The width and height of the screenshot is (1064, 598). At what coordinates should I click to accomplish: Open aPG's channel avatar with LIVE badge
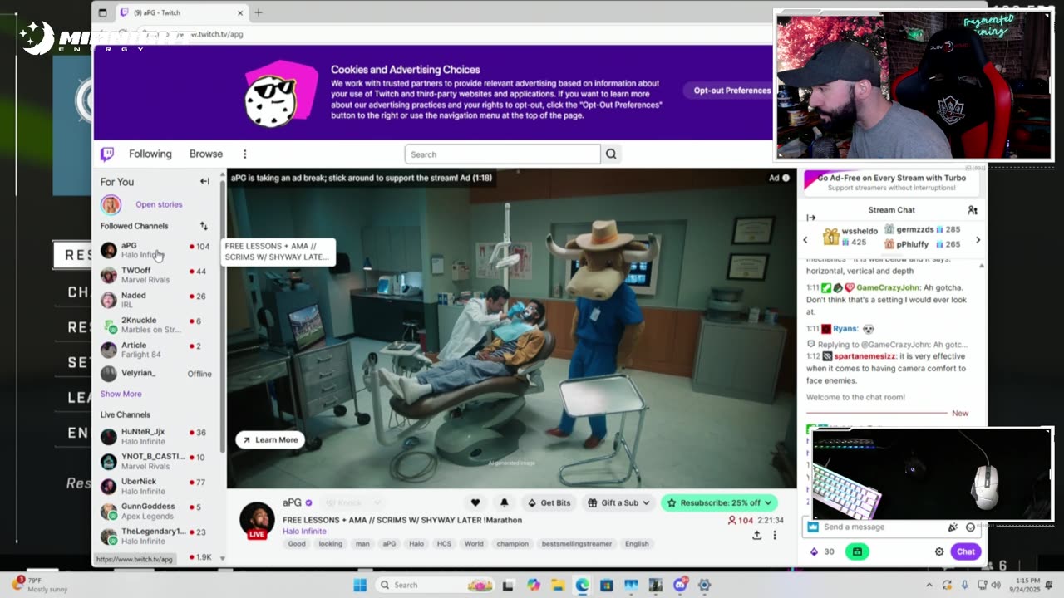coord(257,520)
